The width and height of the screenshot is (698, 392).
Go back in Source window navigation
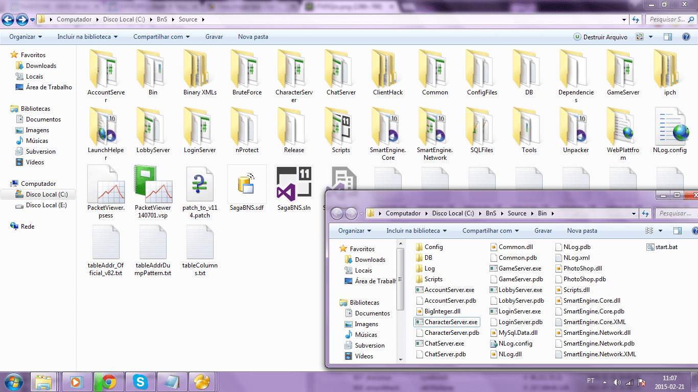8,20
